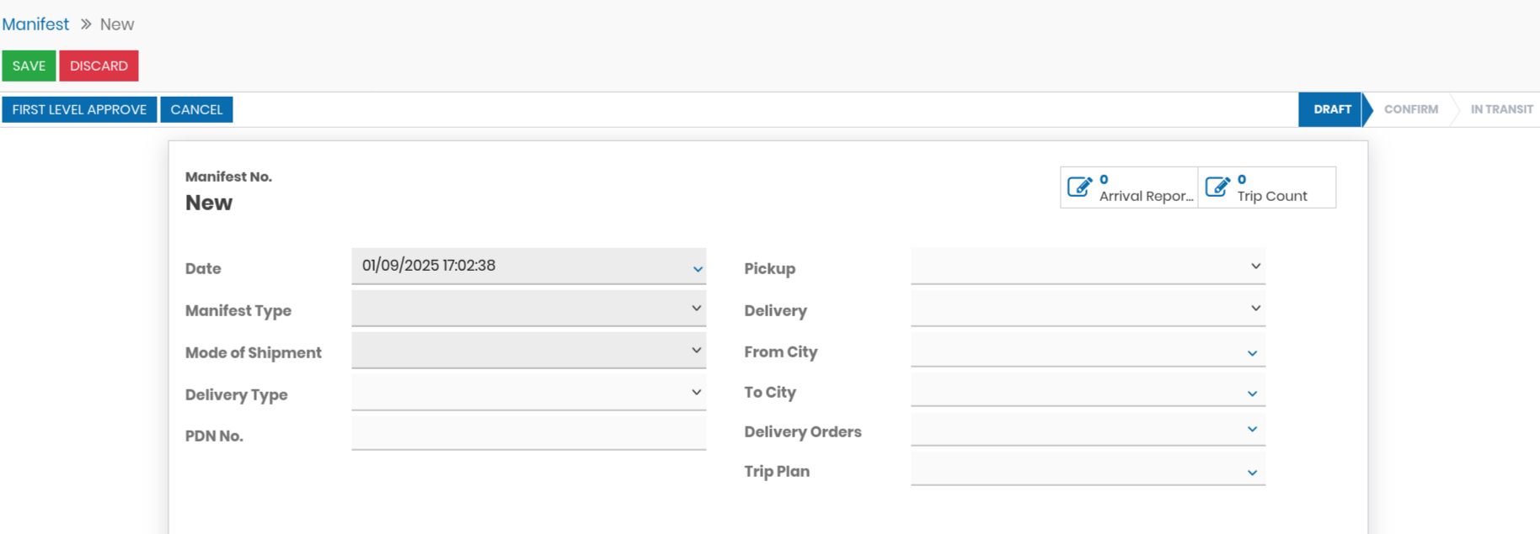The height and width of the screenshot is (534, 1540).
Task: Open the To City dropdown
Action: [x=1252, y=394]
